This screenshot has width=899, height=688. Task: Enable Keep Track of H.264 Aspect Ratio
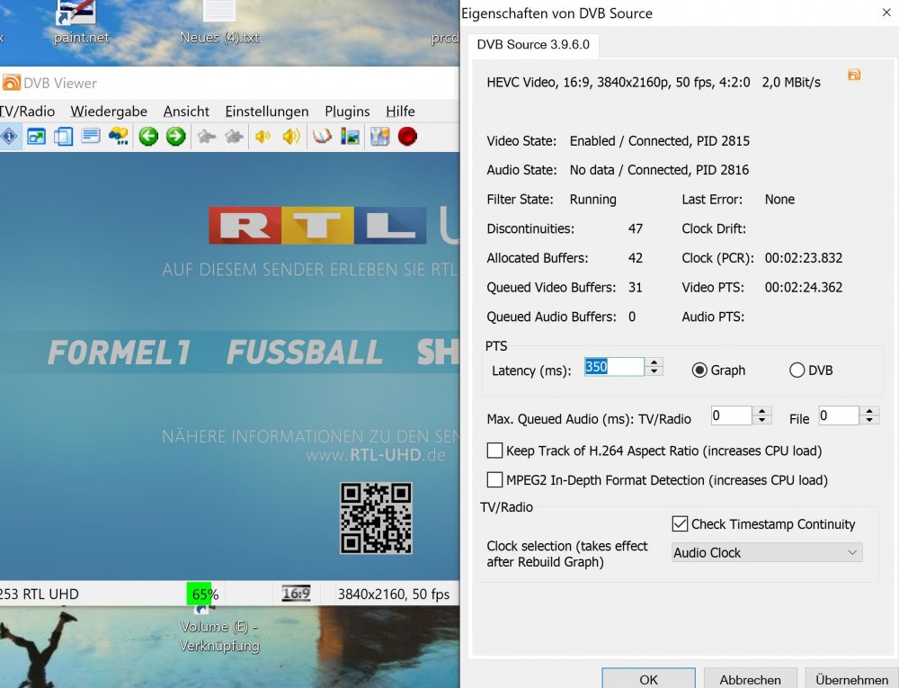tap(494, 451)
